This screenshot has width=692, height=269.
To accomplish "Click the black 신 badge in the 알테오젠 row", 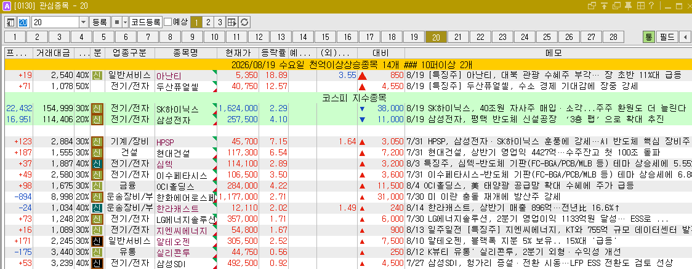I will coord(97,241).
